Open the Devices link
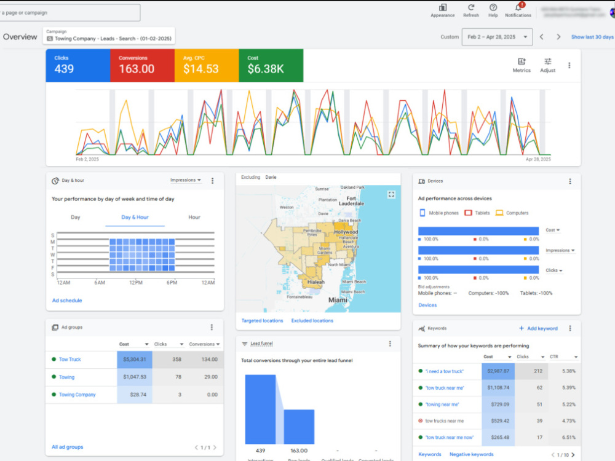This screenshot has height=461, width=615. pyautogui.click(x=427, y=305)
